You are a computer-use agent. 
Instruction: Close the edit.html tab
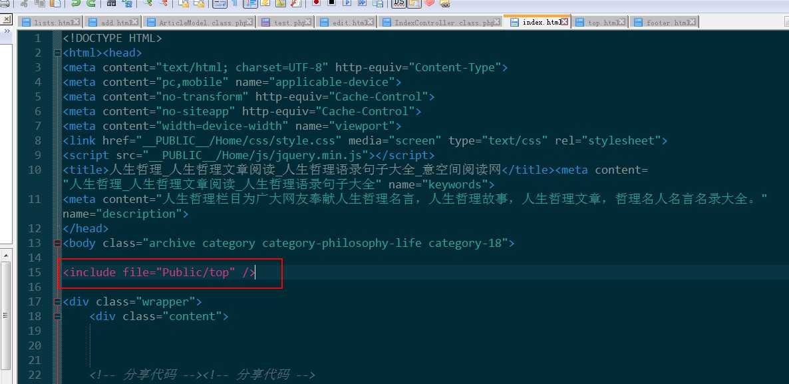coord(370,22)
